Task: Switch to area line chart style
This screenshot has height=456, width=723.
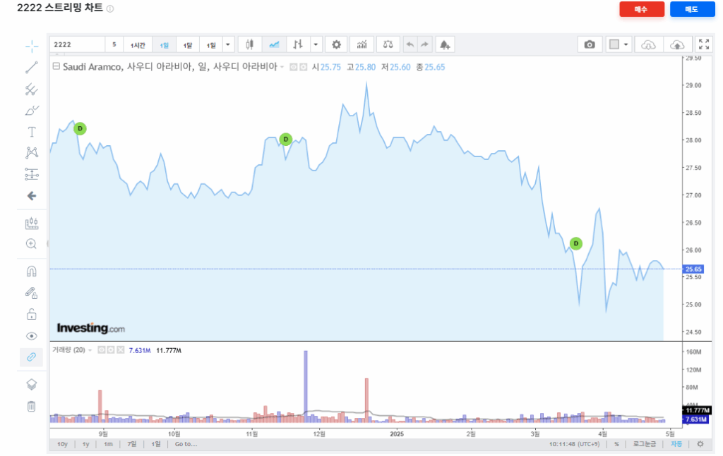Action: coord(274,44)
